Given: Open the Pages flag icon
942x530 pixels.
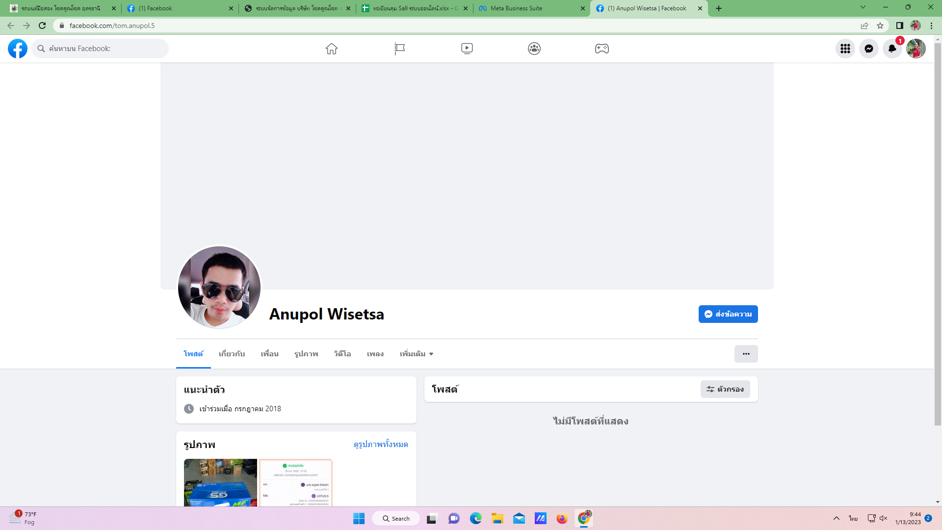Looking at the screenshot, I should tap(399, 49).
